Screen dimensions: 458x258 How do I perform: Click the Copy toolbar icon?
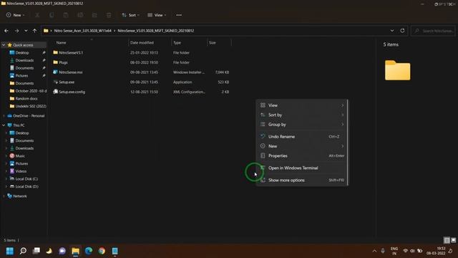pyautogui.click(x=52, y=15)
